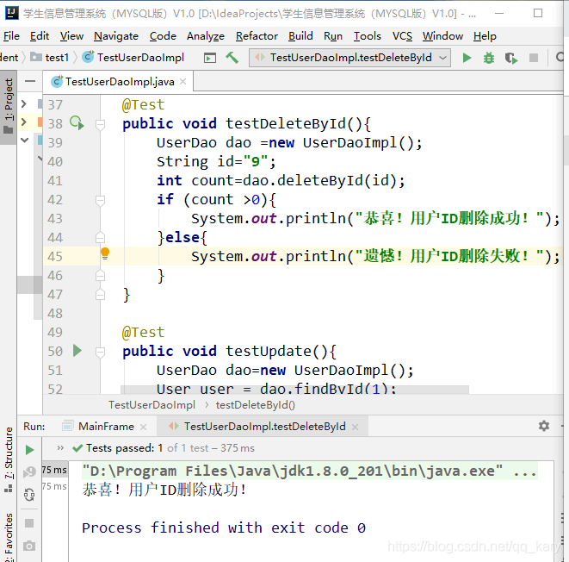Select the TestUserDaoImpl.testDeleteById run tab
569x562 pixels.
264,426
